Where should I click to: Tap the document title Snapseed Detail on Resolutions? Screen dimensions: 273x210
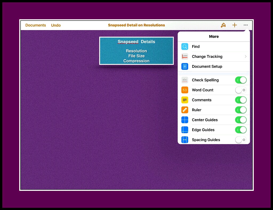(136, 25)
